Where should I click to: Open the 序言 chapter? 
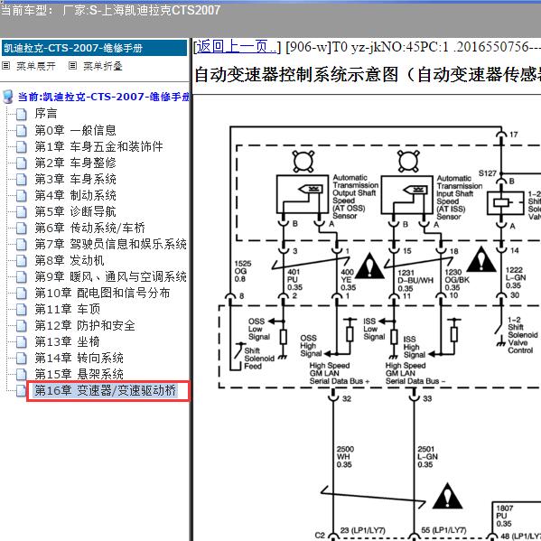coord(46,113)
